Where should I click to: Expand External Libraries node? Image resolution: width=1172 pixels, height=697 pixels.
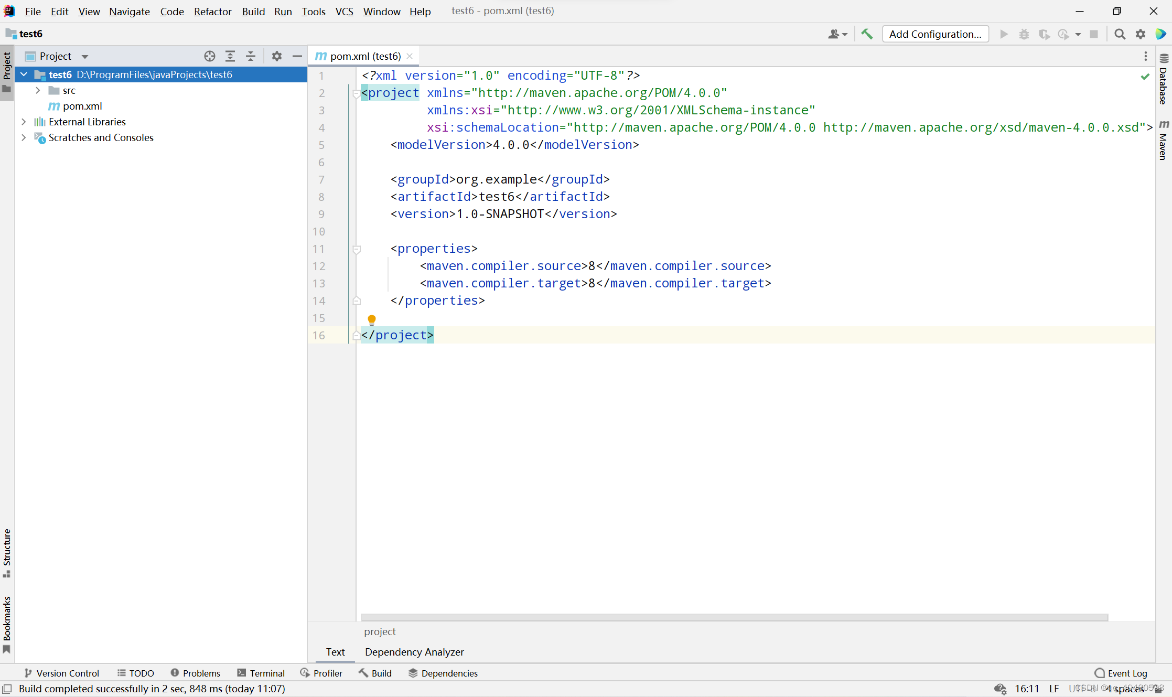pyautogui.click(x=24, y=122)
